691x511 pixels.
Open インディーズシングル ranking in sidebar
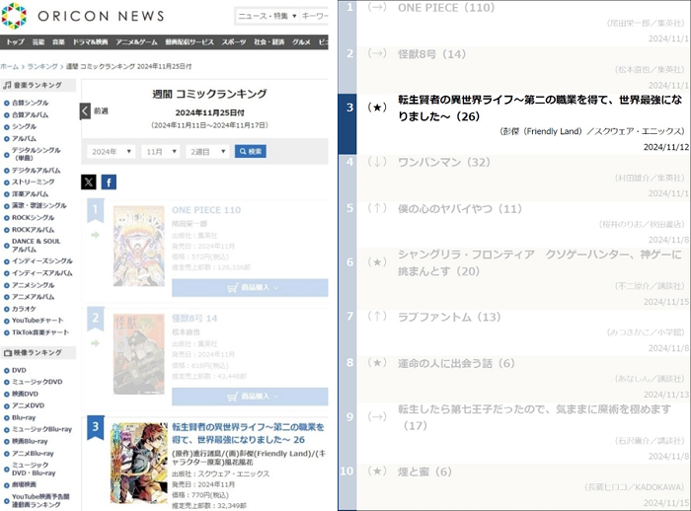click(42, 261)
